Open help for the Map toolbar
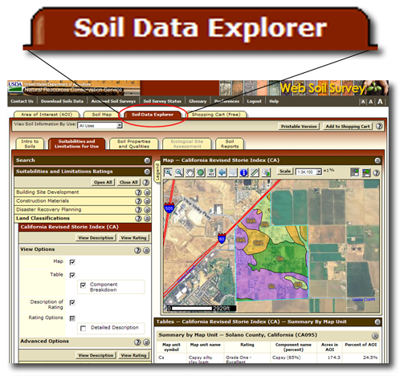Viewport: 400px width, 376px height. point(376,173)
